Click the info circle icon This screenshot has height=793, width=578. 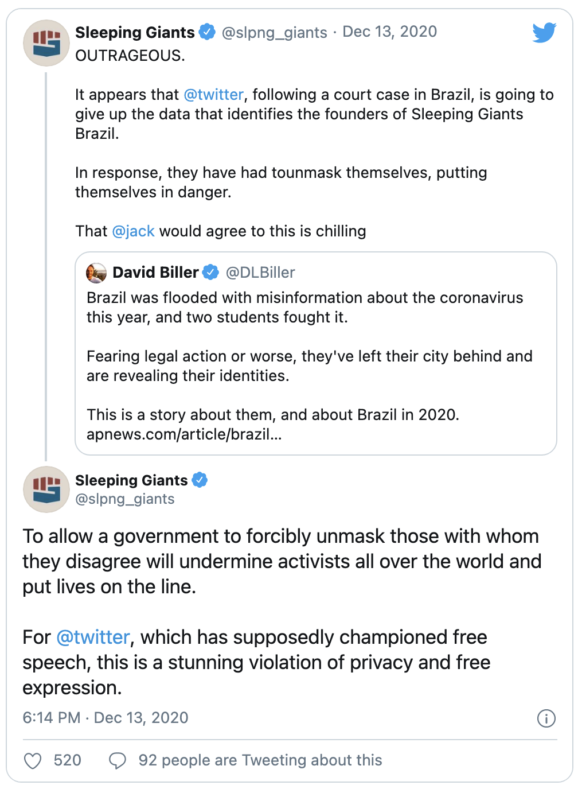click(546, 718)
